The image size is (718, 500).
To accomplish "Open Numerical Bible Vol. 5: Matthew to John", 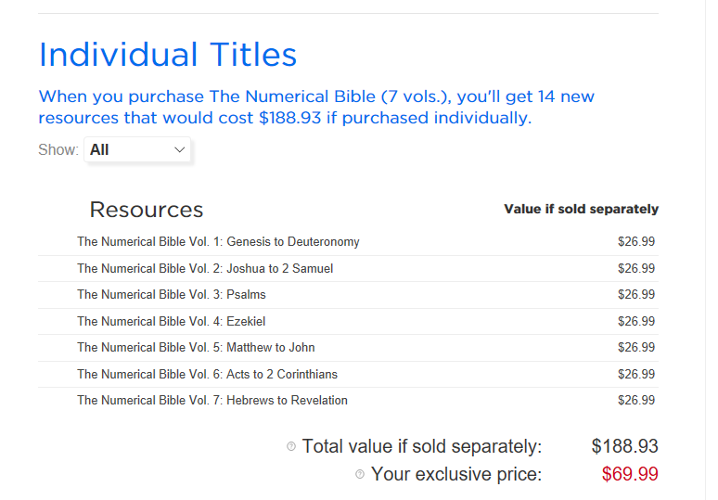I will 196,348.
